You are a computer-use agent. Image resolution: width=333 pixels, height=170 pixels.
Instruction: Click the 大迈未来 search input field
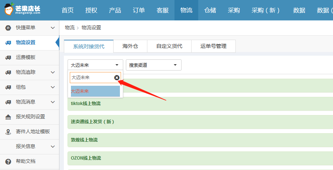pyautogui.click(x=91, y=78)
